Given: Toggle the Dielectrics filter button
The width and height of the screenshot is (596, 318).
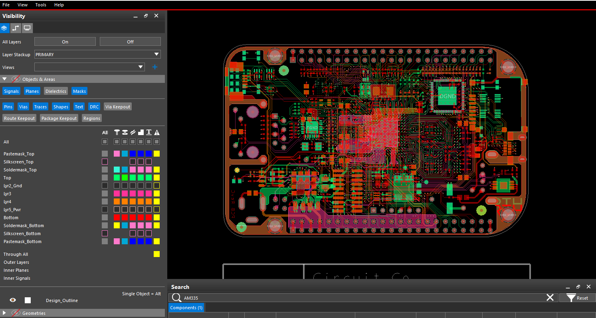Looking at the screenshot, I should tap(56, 91).
